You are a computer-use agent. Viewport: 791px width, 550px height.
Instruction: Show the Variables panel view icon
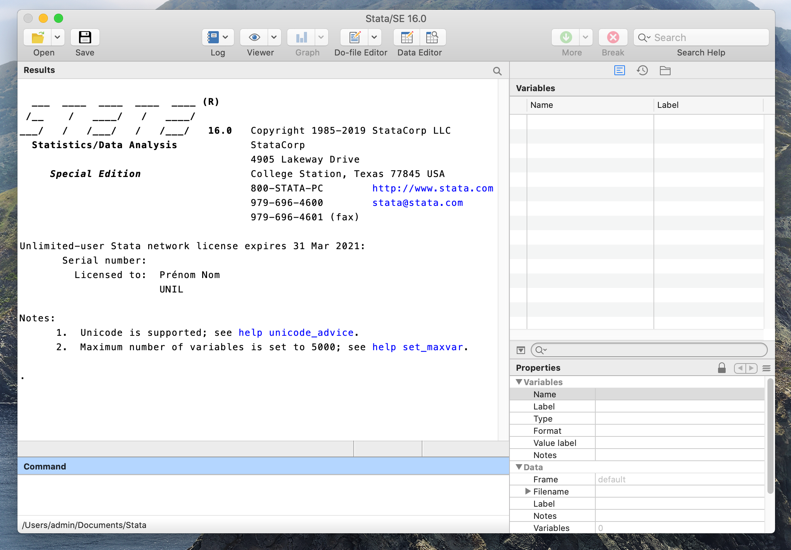(x=619, y=70)
